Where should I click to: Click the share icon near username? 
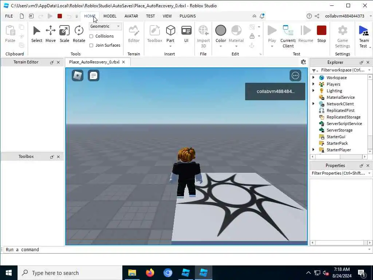(317, 16)
